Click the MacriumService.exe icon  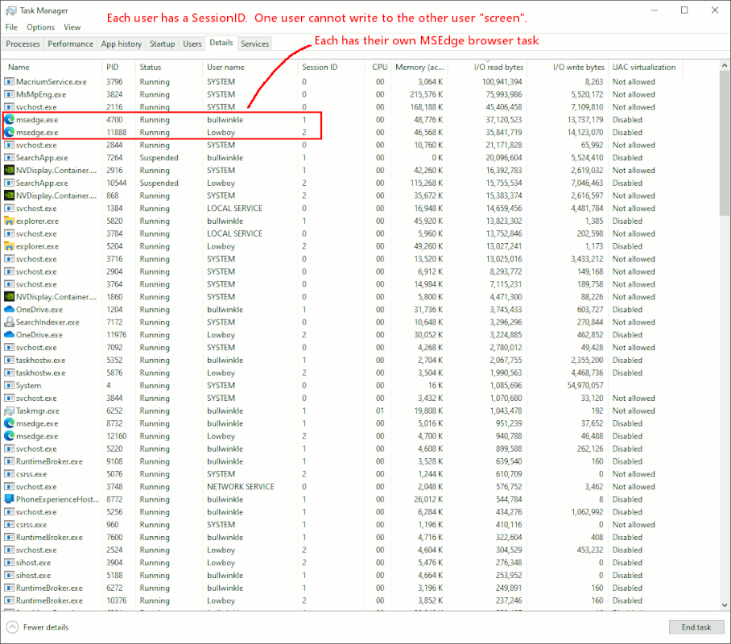point(9,81)
